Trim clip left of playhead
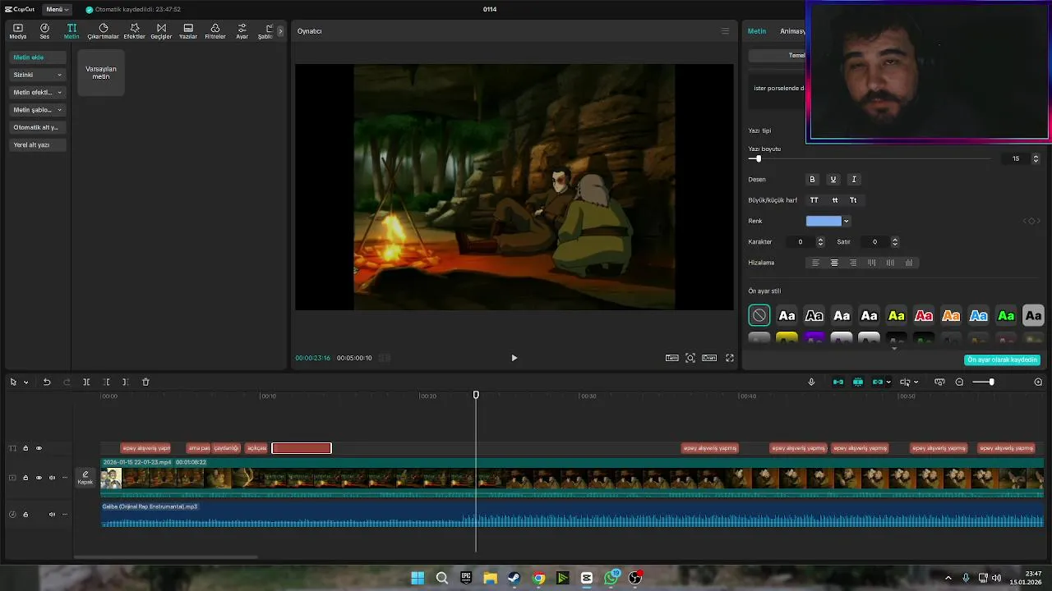Image resolution: width=1052 pixels, height=591 pixels. pyautogui.click(x=106, y=383)
